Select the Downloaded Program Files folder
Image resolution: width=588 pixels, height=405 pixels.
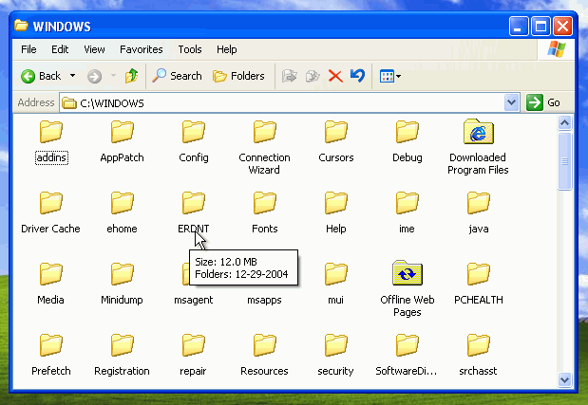(x=478, y=147)
